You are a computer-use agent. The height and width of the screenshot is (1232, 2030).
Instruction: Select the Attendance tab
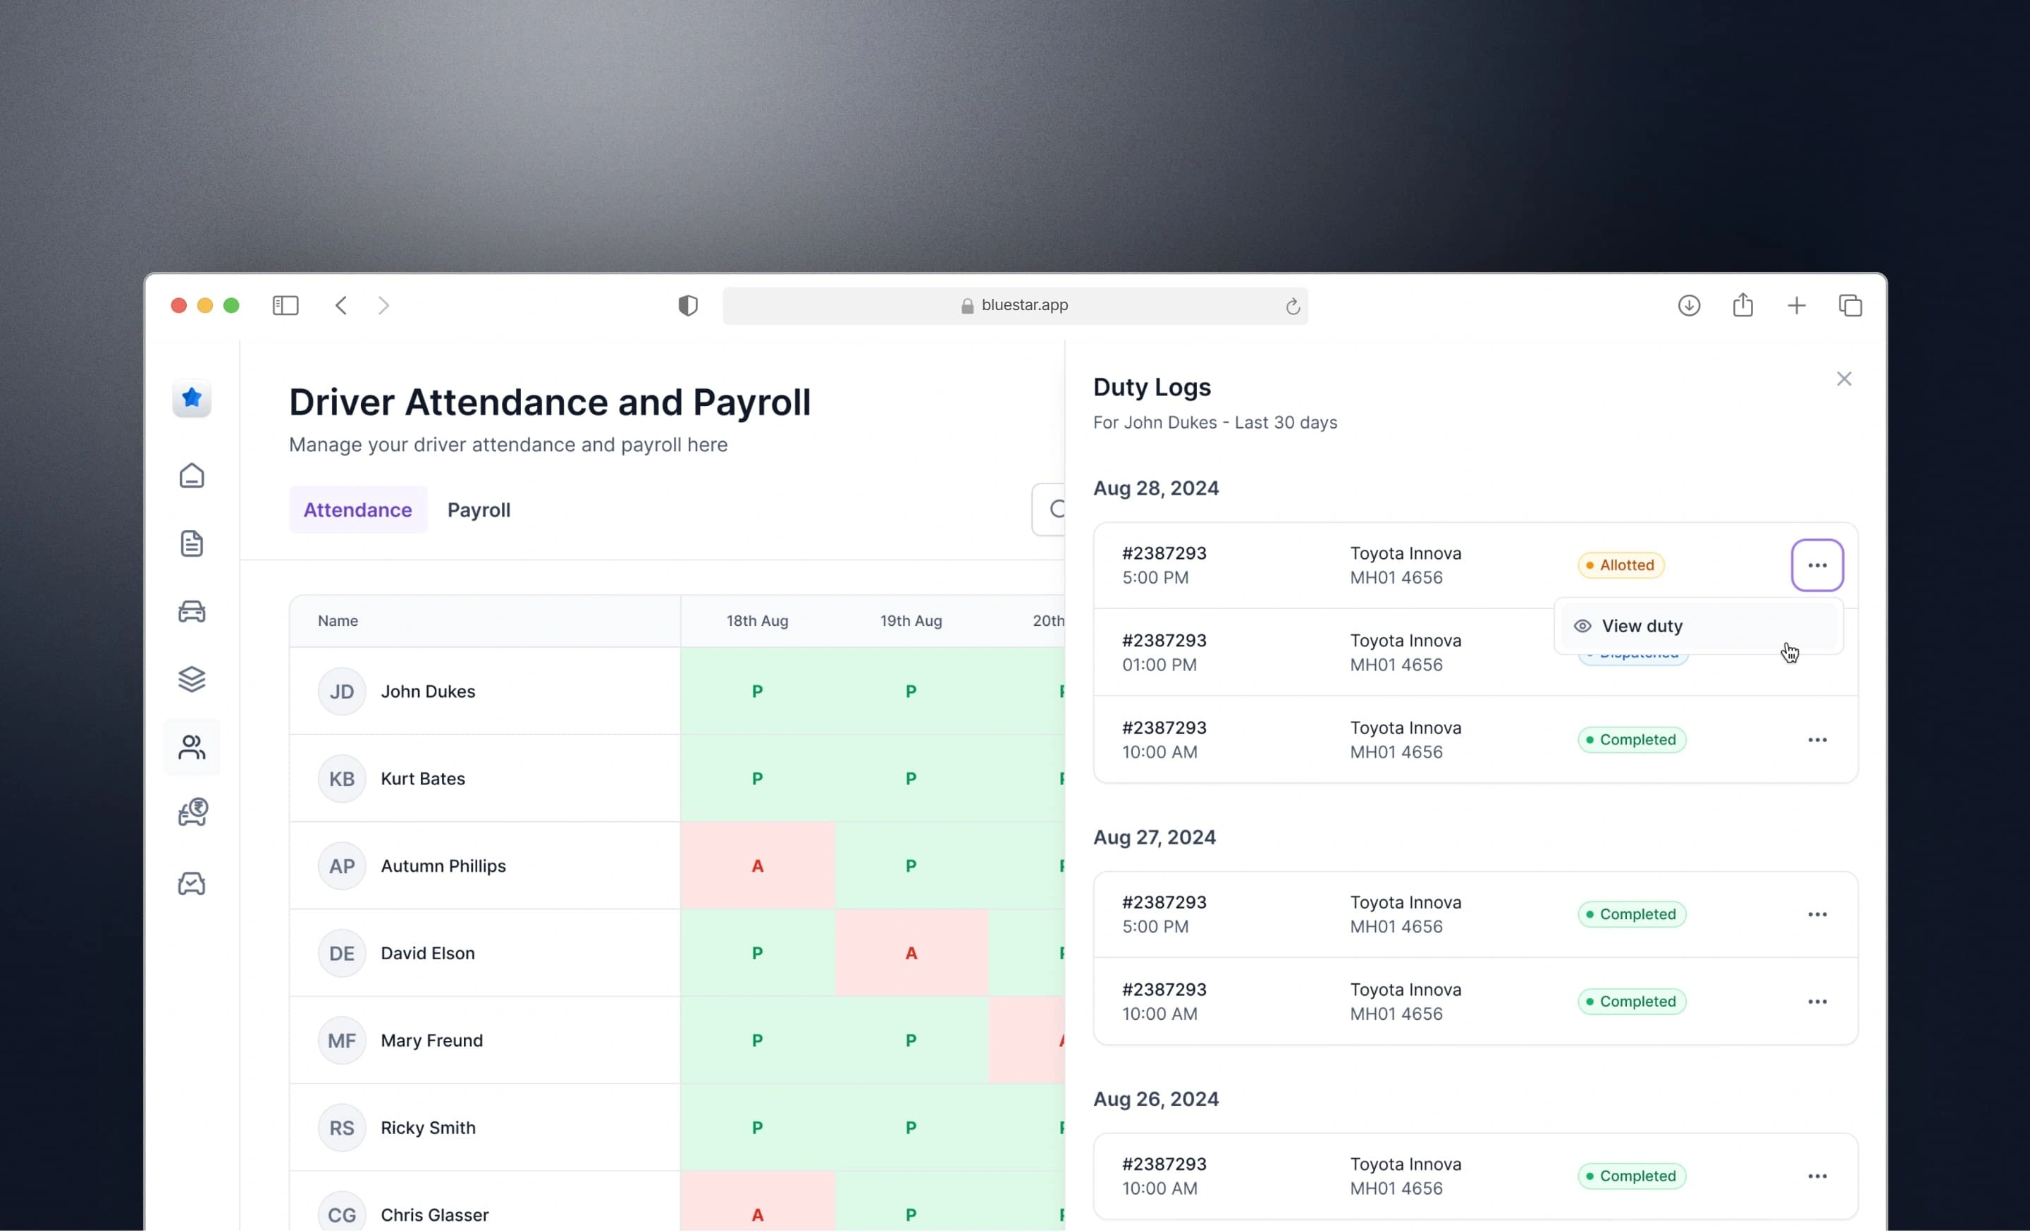[357, 509]
